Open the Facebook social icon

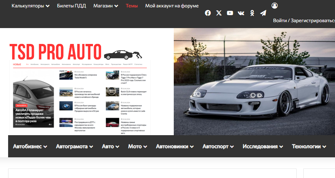[208, 13]
